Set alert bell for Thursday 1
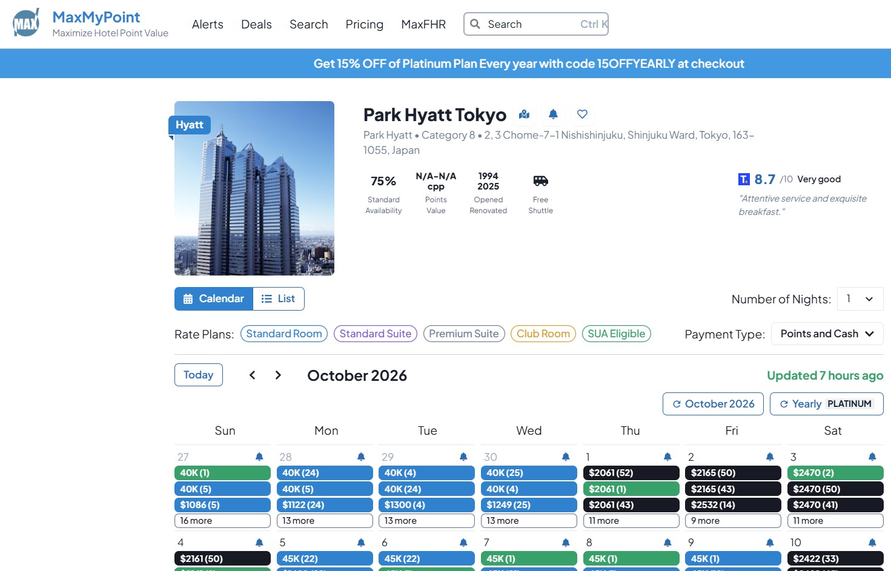Screen dimensions: 891x571 coord(667,457)
